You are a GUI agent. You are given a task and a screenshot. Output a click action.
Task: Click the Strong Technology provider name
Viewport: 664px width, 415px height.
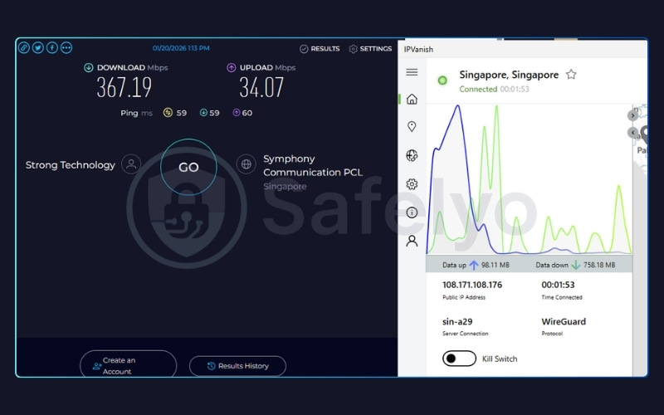pyautogui.click(x=71, y=164)
